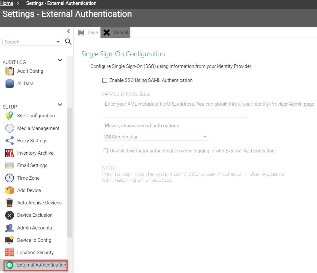Screen dimensions: 317x273
Task: Save the SSO configuration
Action: pyautogui.click(x=88, y=32)
